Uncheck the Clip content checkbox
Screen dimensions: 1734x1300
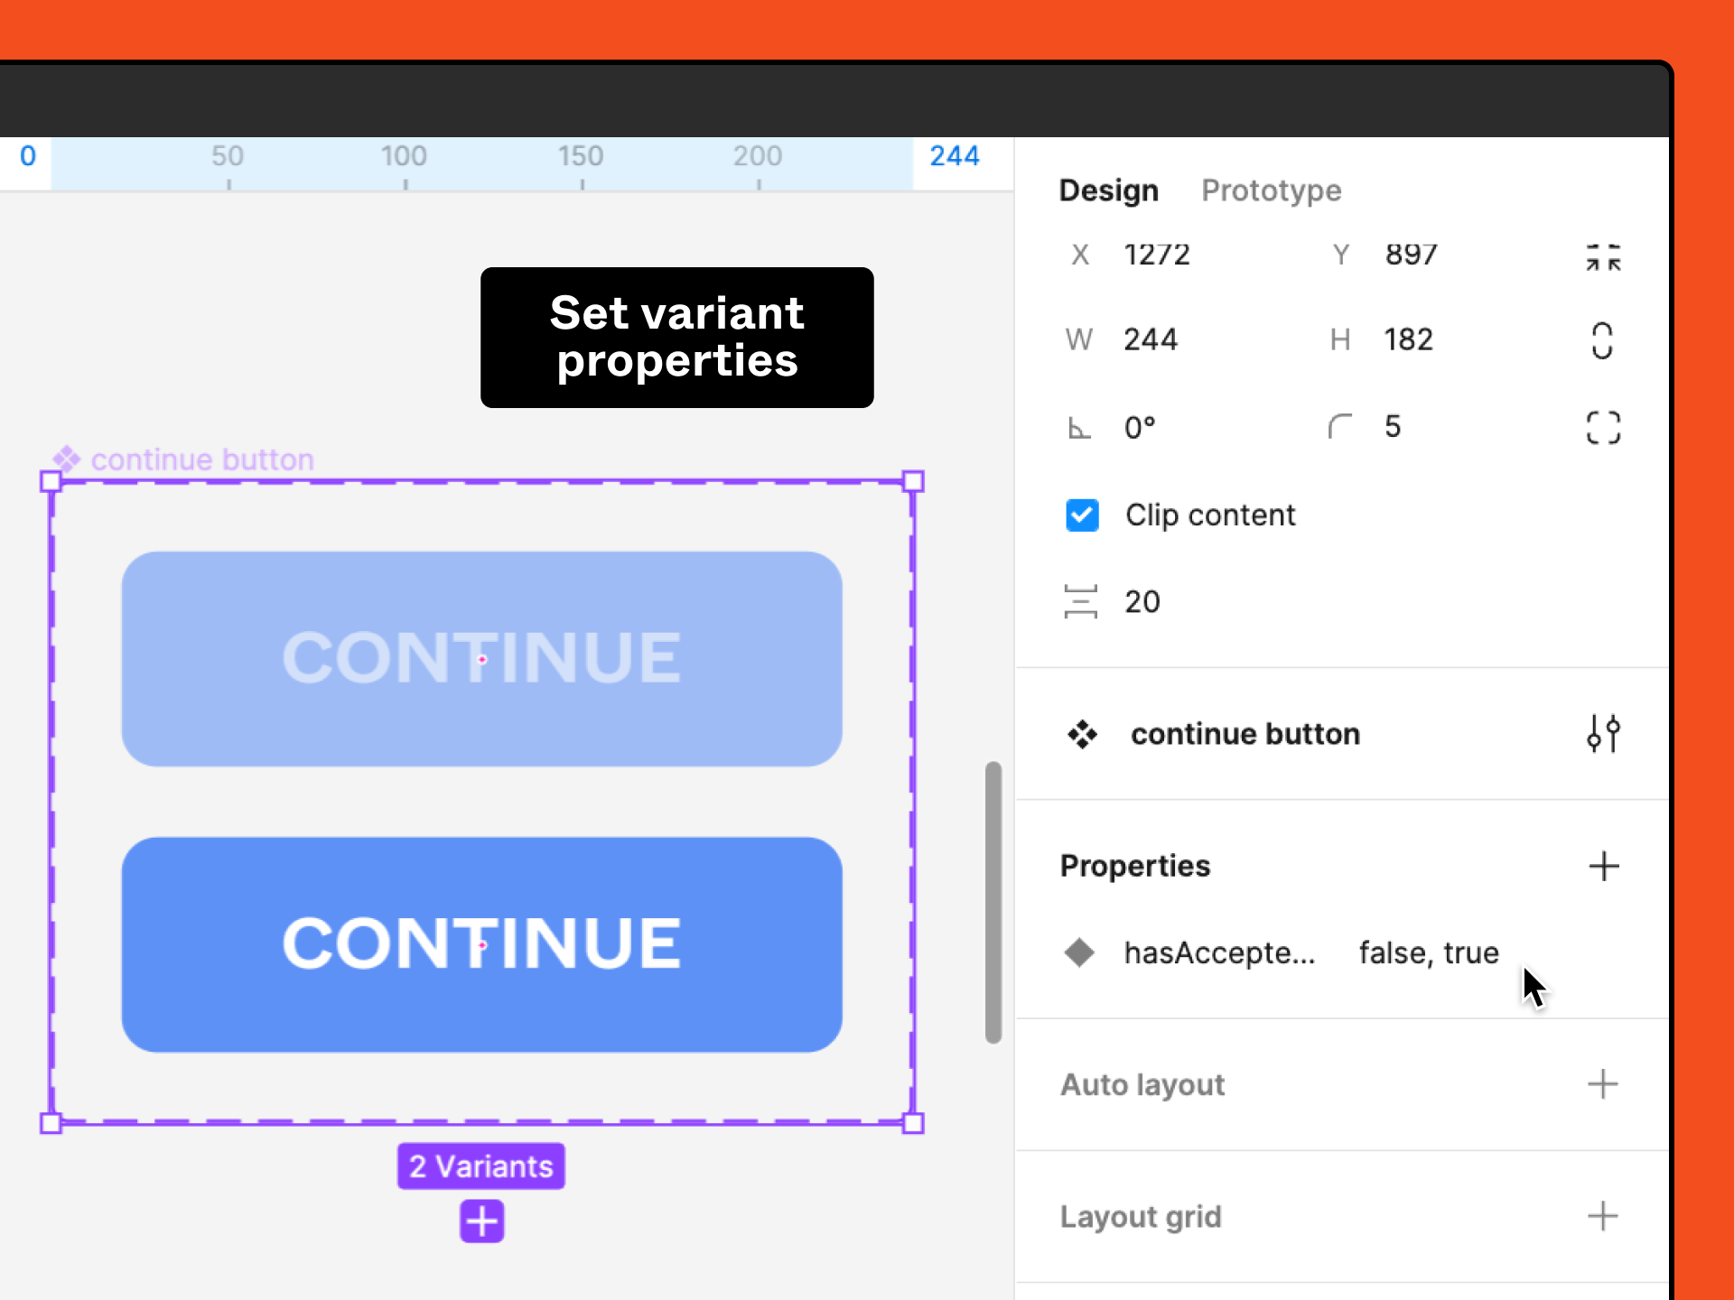coord(1082,515)
